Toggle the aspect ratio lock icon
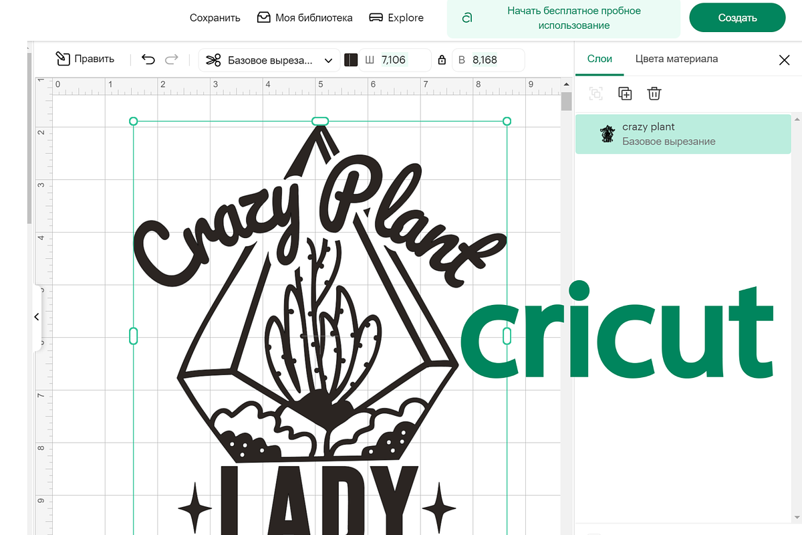Image resolution: width=802 pixels, height=535 pixels. pos(441,60)
